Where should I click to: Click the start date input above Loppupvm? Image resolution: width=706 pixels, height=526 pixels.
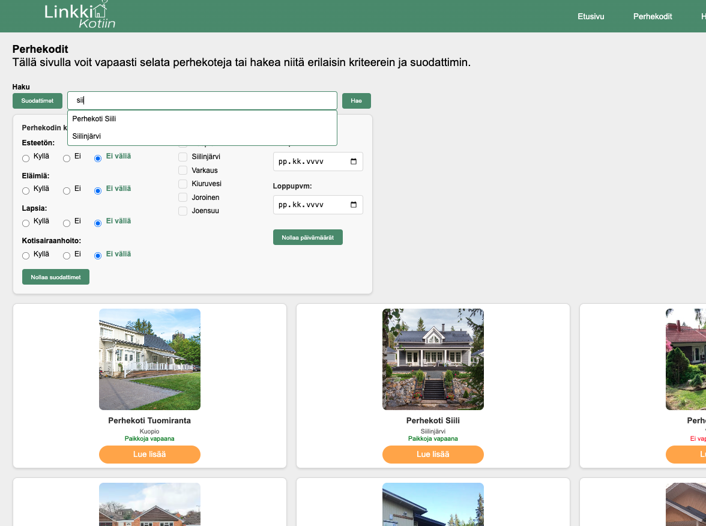pos(318,162)
